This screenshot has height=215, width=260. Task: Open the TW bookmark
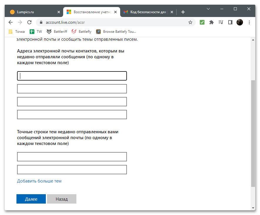(x=36, y=32)
